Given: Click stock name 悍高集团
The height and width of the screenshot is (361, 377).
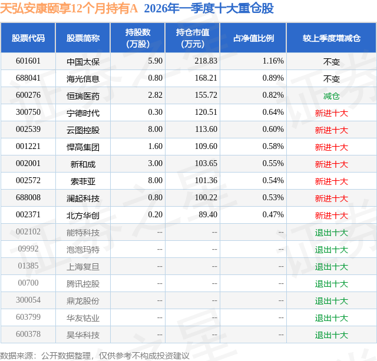Looking at the screenshot, I should click(x=83, y=147).
